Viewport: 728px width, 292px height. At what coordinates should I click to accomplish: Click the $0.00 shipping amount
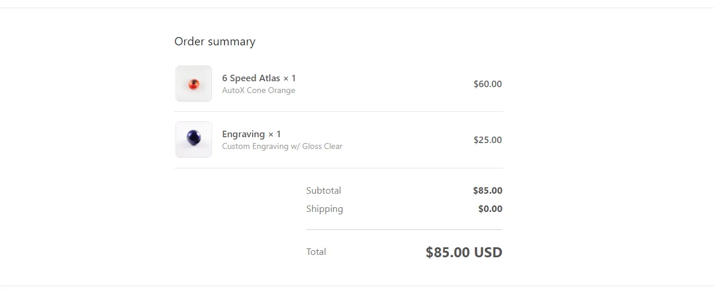(490, 209)
